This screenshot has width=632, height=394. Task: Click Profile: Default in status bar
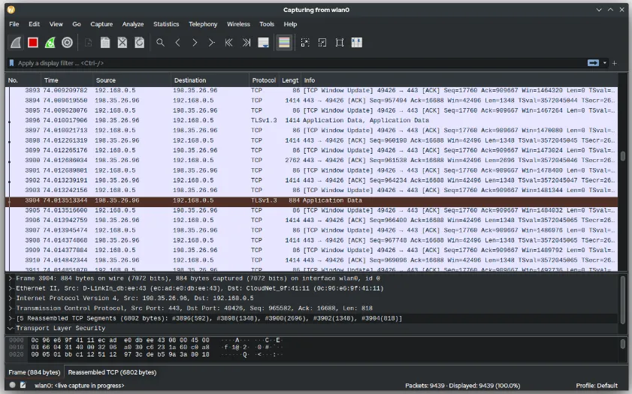click(597, 386)
